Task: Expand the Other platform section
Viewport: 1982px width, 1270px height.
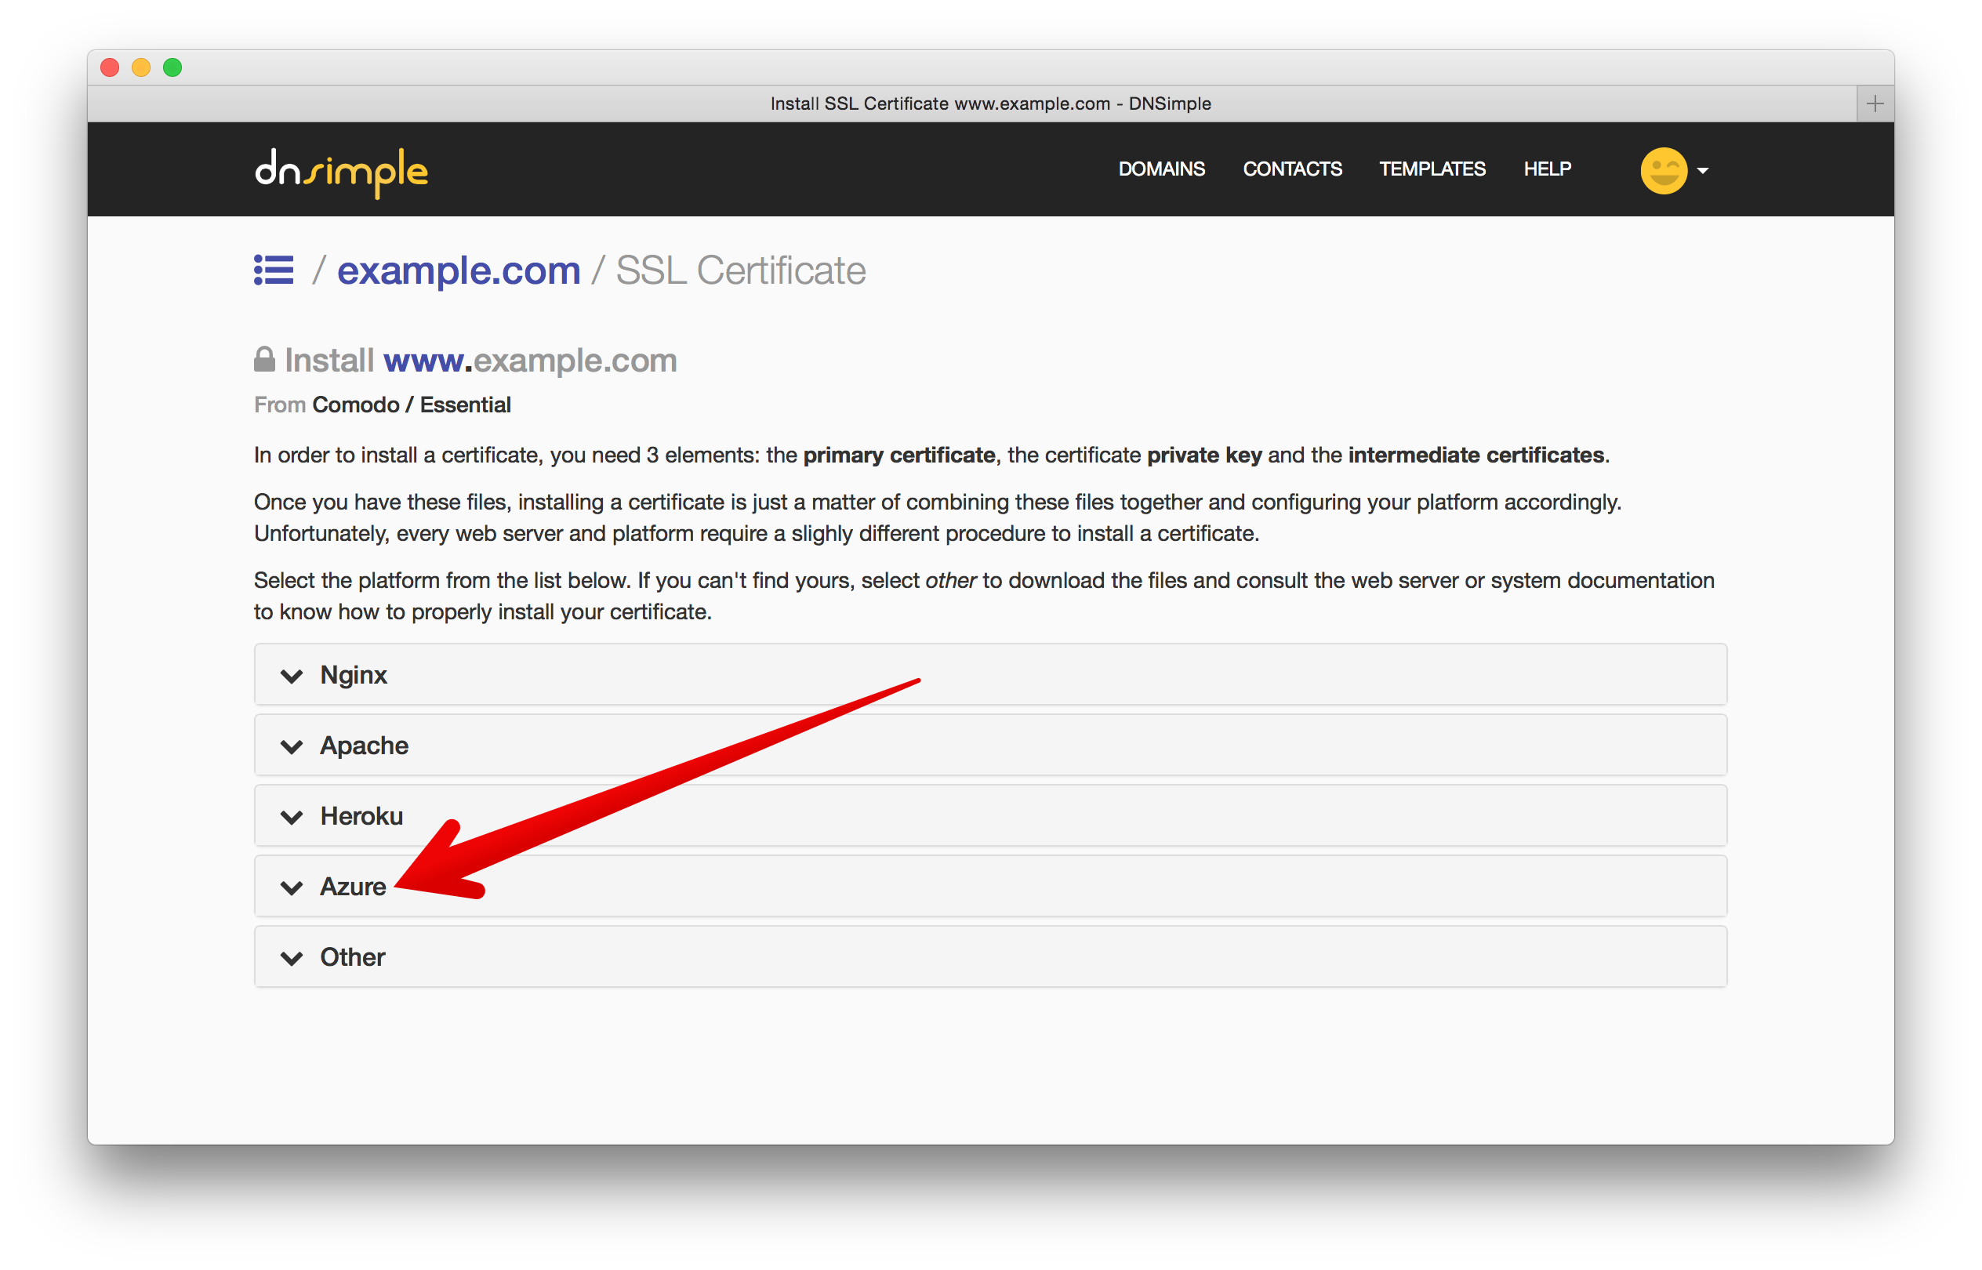Action: (353, 956)
